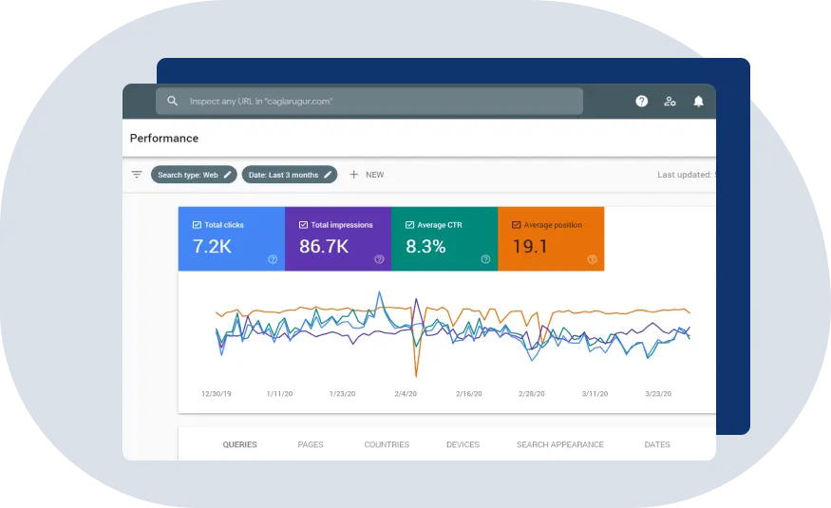Open users and permissions icon
The height and width of the screenshot is (508, 831).
[x=670, y=102]
